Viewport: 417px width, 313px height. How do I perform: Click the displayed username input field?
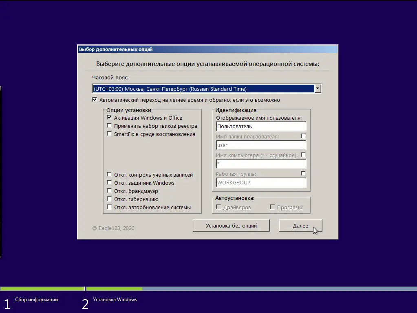[x=261, y=126]
